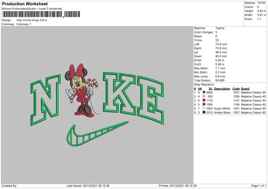Click the Width value "5.81 in"
Screen dimensions: 268x189
(x=261, y=15)
